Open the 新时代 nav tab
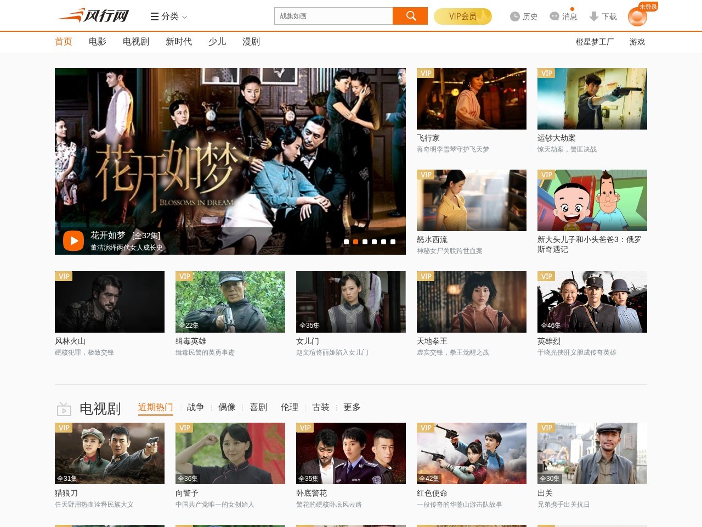 coord(179,42)
